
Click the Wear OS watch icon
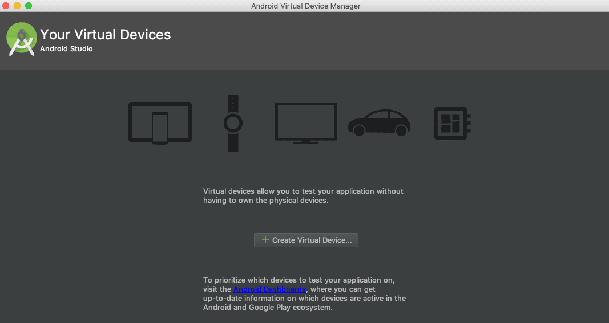pos(233,123)
